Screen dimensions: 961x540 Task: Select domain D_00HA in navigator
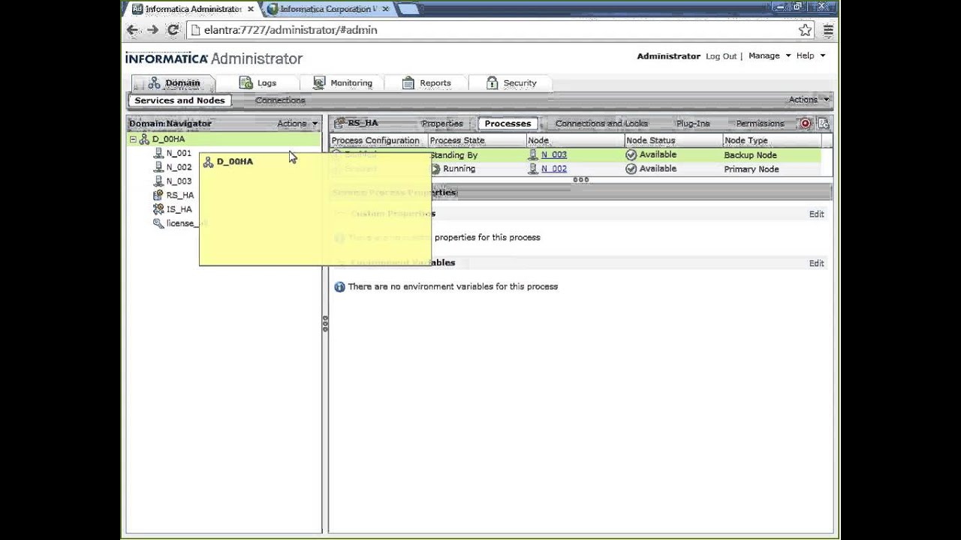[x=168, y=139]
